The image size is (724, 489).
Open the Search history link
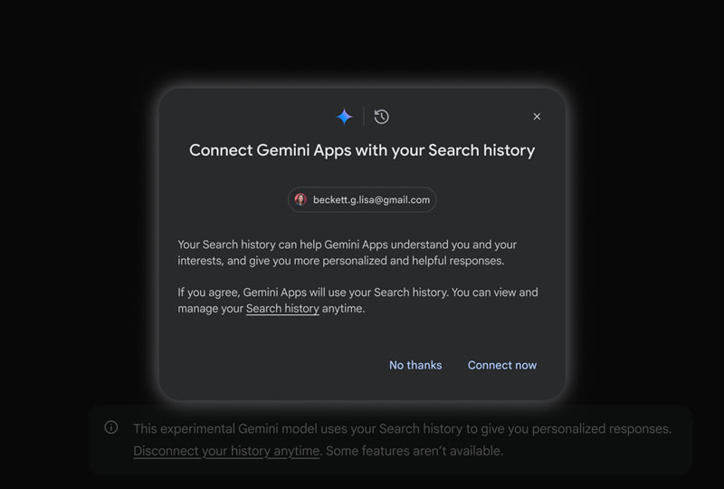click(282, 309)
